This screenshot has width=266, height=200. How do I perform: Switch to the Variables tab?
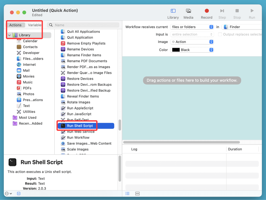click(35, 25)
